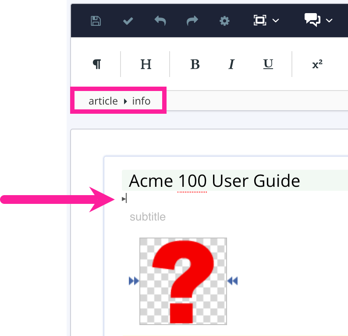Screen dimensions: 348x336
Task: Click the double-arrow marker left of image
Action: 134,281
